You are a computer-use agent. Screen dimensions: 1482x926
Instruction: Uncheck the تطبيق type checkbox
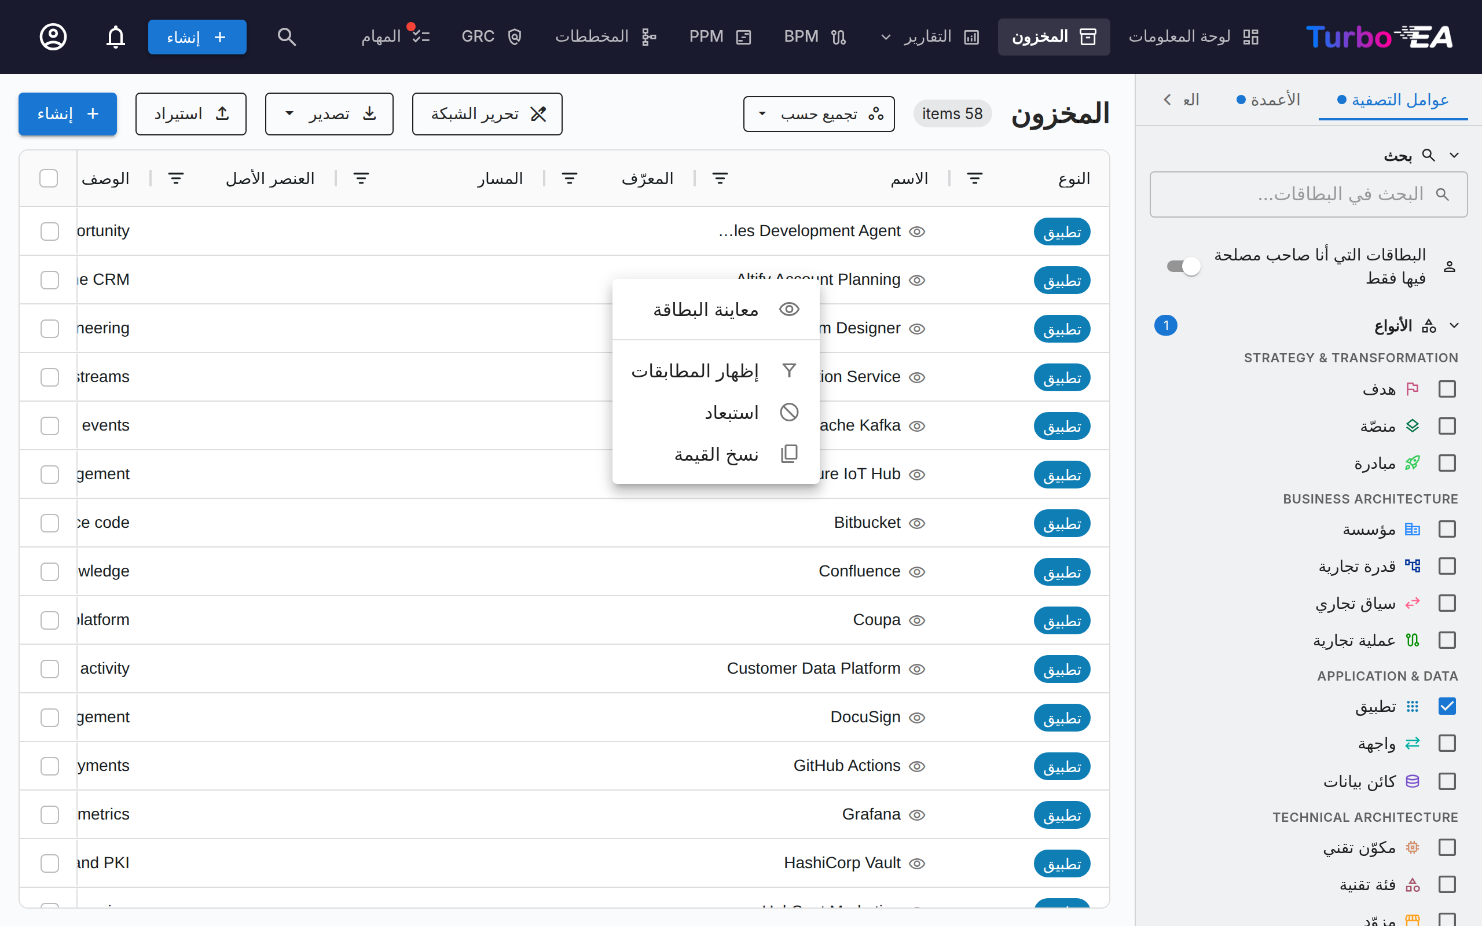1447,706
